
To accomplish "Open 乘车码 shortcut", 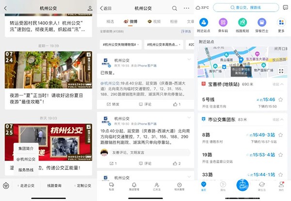I will click(223, 25).
